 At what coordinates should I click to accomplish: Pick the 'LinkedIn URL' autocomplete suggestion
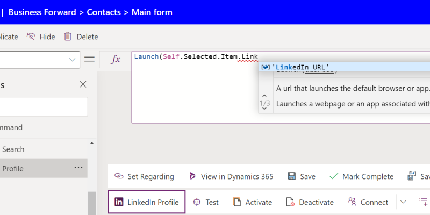coord(344,67)
